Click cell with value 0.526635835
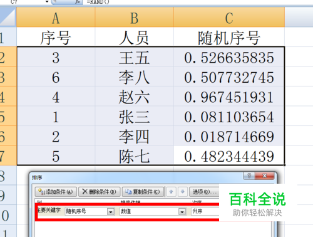Image resolution: width=313 pixels, height=237 pixels. tap(229, 57)
